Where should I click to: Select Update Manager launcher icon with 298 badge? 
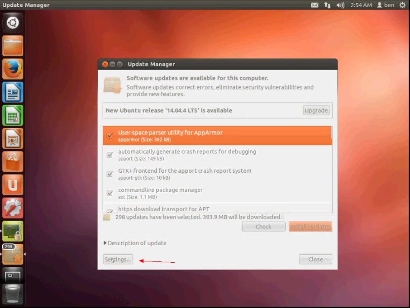pos(13,255)
